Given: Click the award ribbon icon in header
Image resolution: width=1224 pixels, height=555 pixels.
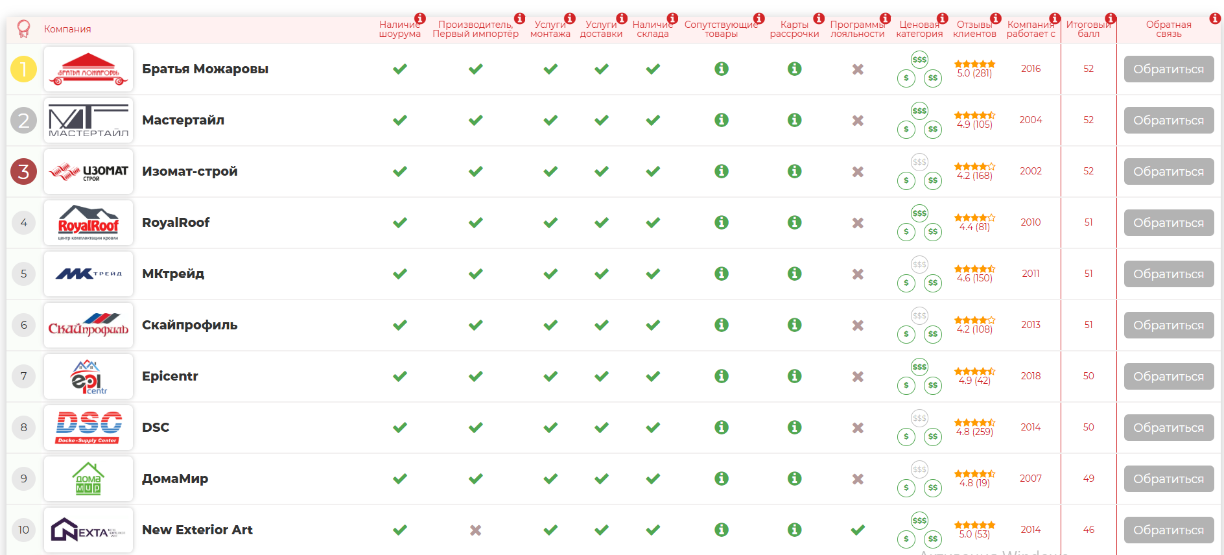Looking at the screenshot, I should [x=23, y=29].
